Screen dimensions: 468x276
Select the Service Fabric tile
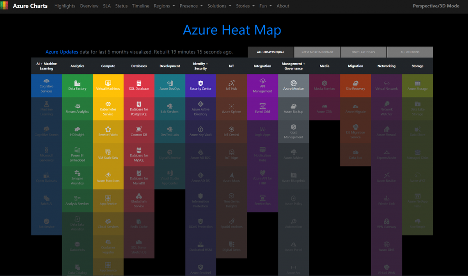108,132
